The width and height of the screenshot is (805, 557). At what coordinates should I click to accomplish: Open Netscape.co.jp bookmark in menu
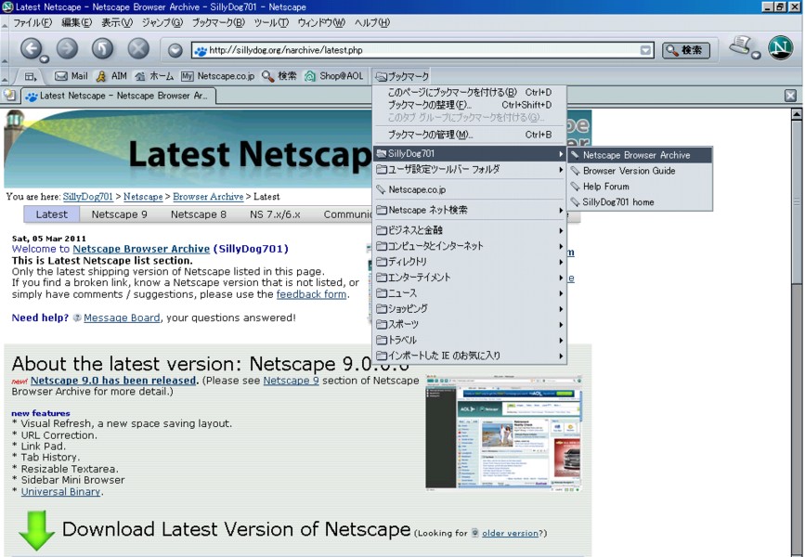469,189
